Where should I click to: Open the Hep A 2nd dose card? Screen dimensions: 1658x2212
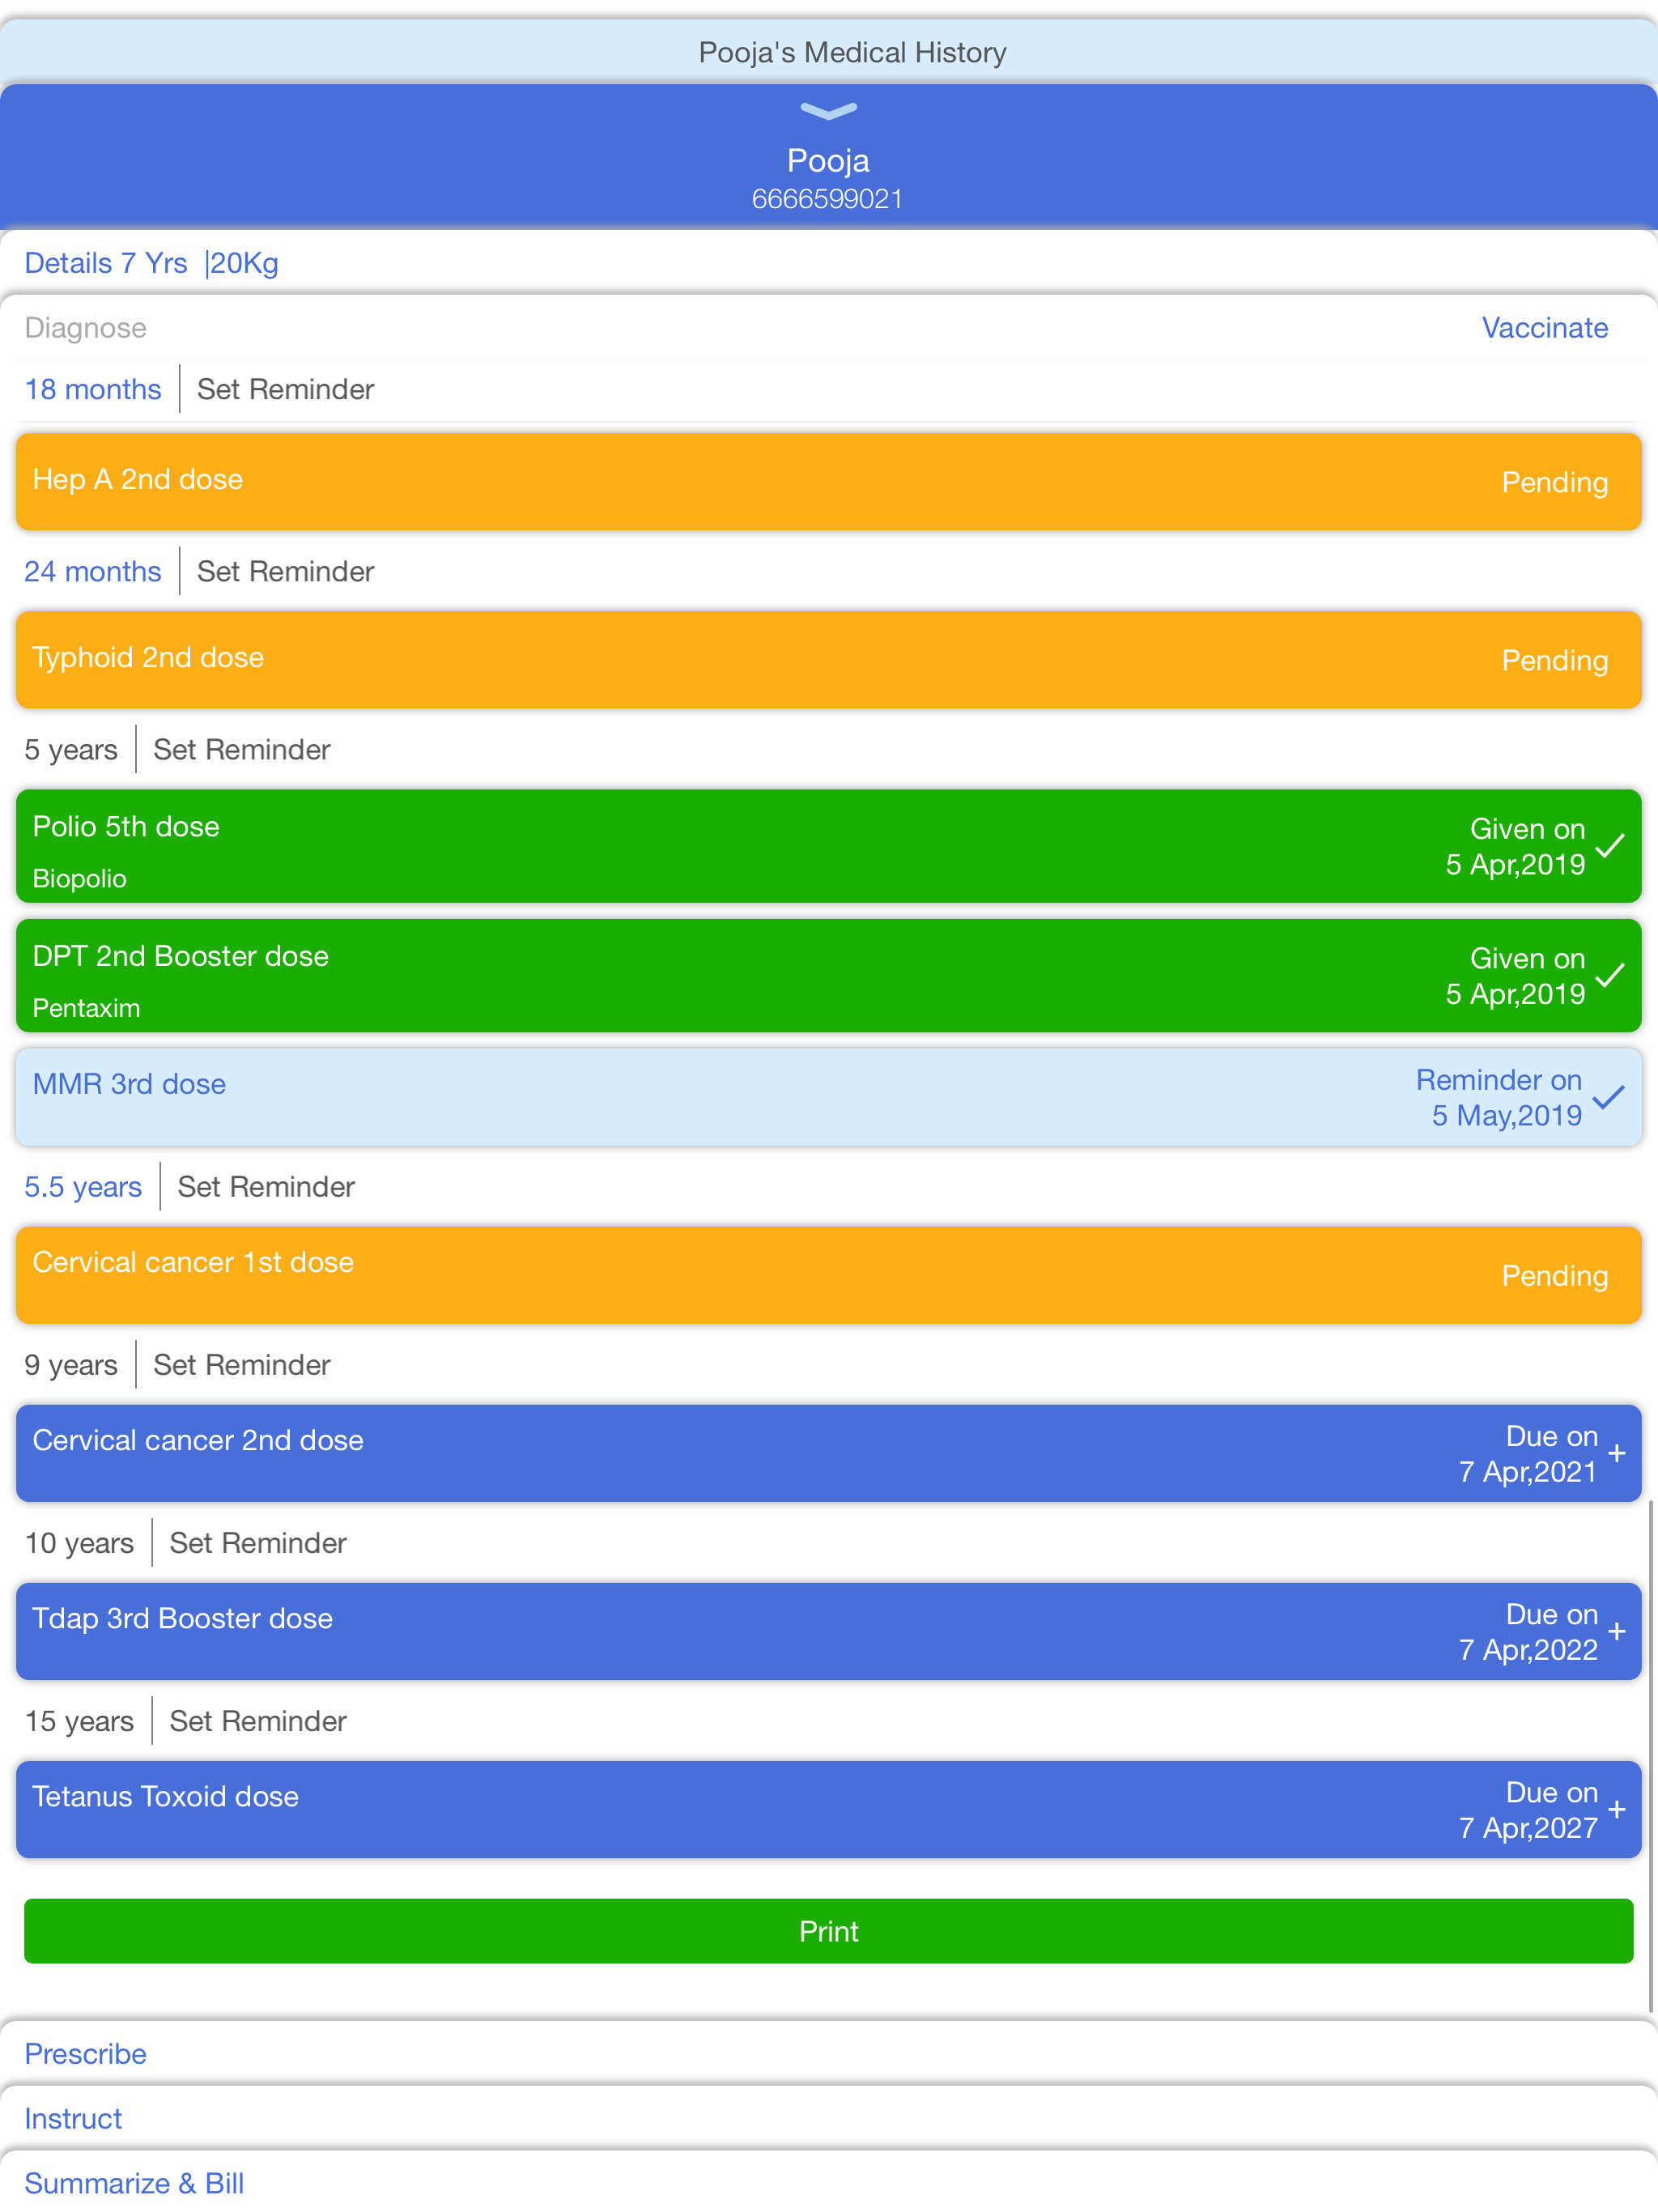click(829, 481)
